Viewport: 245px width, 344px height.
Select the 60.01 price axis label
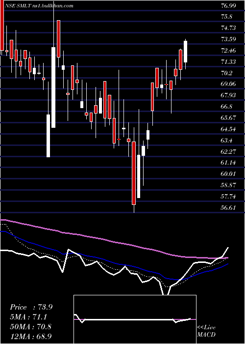click(x=228, y=174)
